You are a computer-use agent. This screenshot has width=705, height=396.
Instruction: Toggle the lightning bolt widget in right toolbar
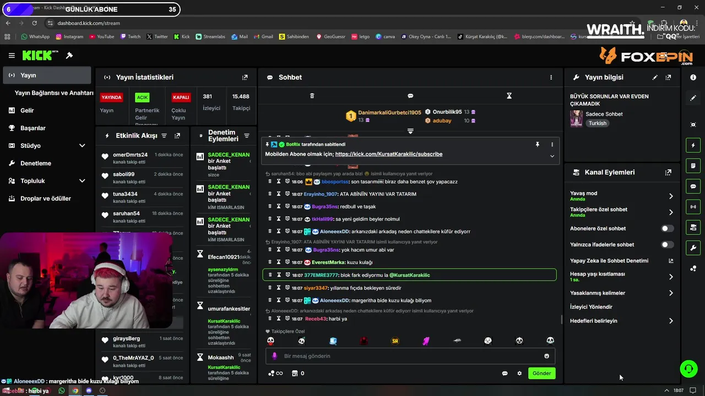click(693, 145)
